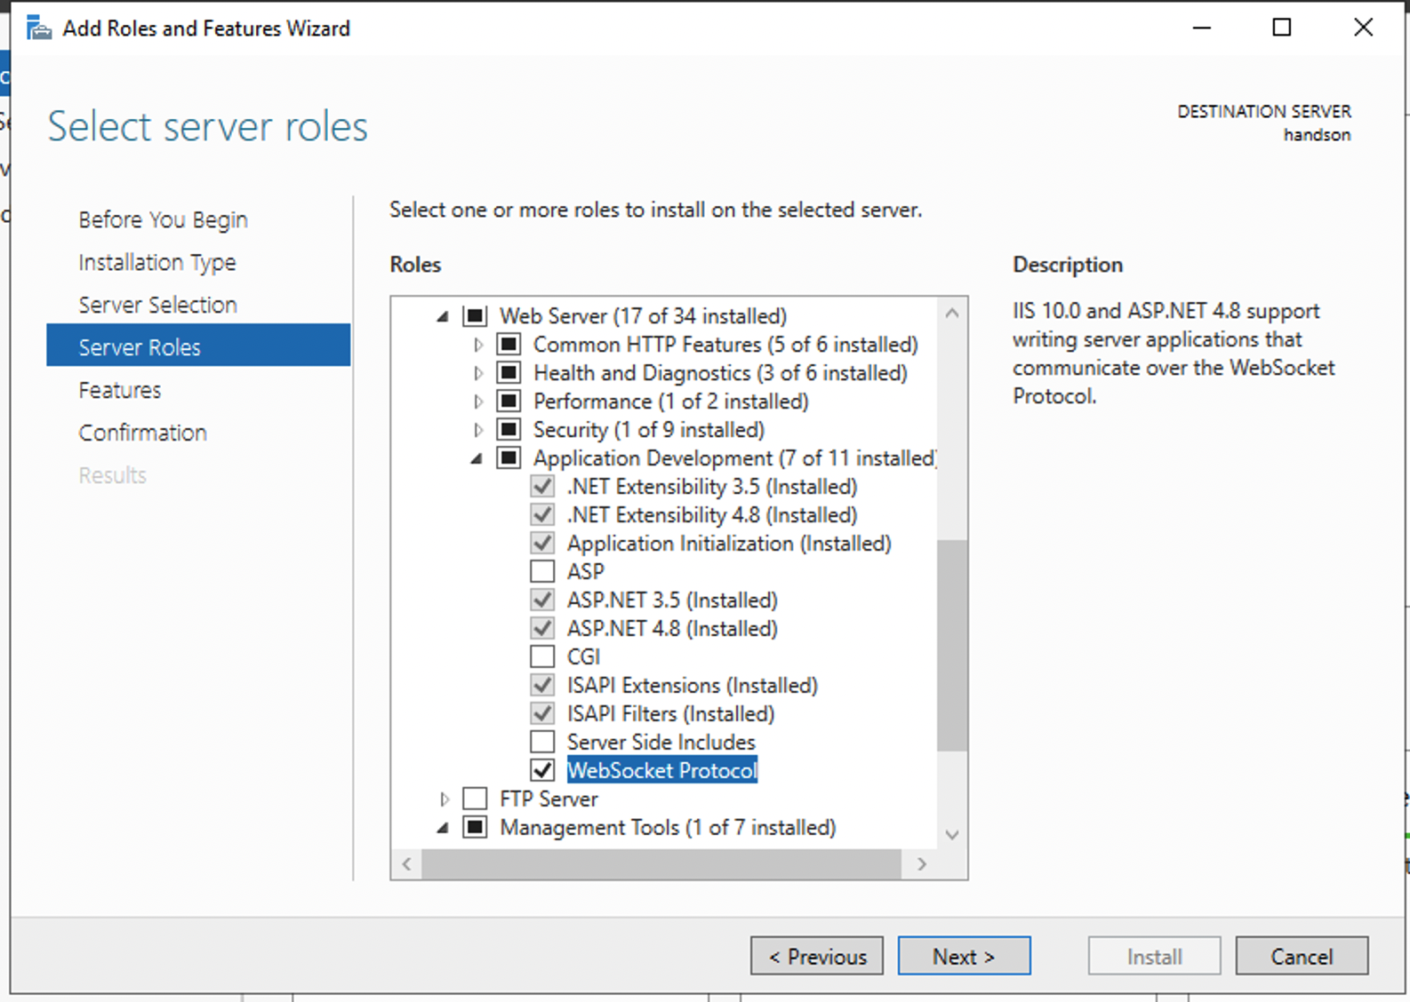Open the Features step
1410x1002 pixels.
click(120, 390)
